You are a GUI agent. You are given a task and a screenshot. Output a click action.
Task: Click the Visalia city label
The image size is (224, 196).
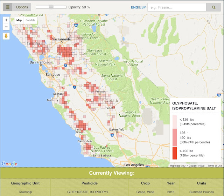tap(111, 108)
